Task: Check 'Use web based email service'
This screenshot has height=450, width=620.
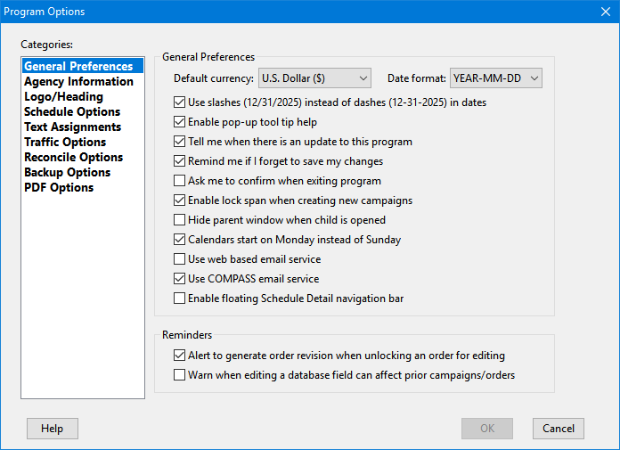Action: pos(180,259)
